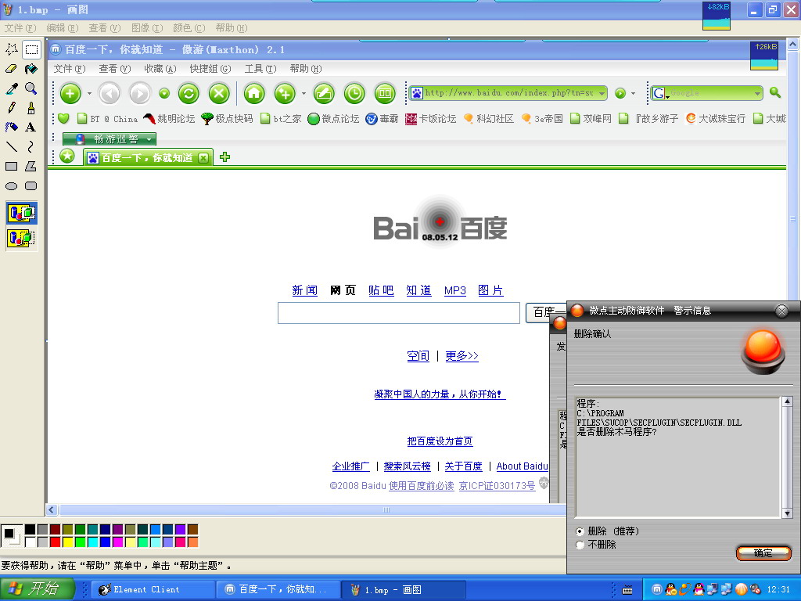Click the 1.bmp - 画图 taskbar button
The image size is (801, 601).
[x=404, y=590]
